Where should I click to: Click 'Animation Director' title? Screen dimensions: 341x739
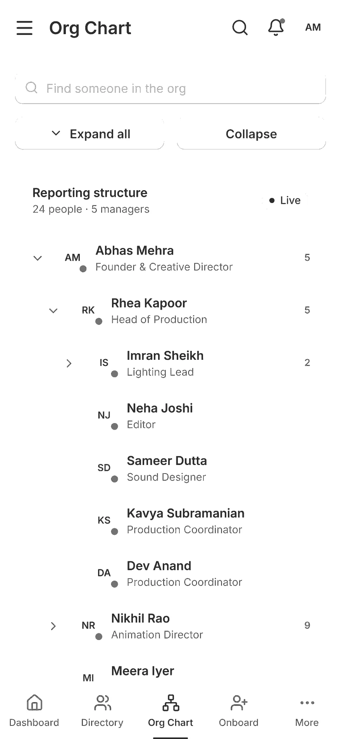(x=157, y=635)
